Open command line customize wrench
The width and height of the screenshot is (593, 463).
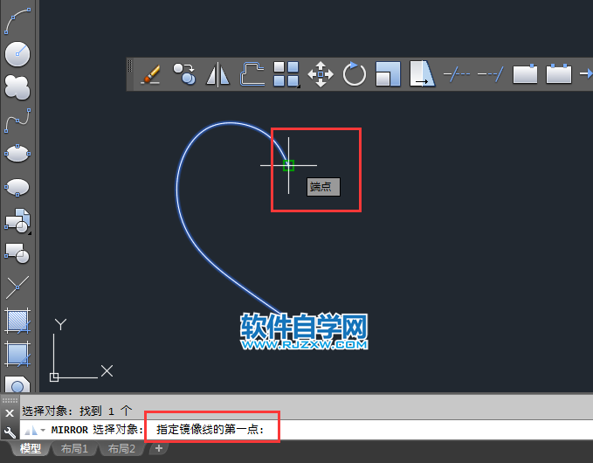tap(10, 432)
